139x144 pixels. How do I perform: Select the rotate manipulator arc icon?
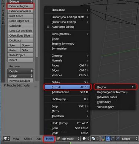point(113,139)
